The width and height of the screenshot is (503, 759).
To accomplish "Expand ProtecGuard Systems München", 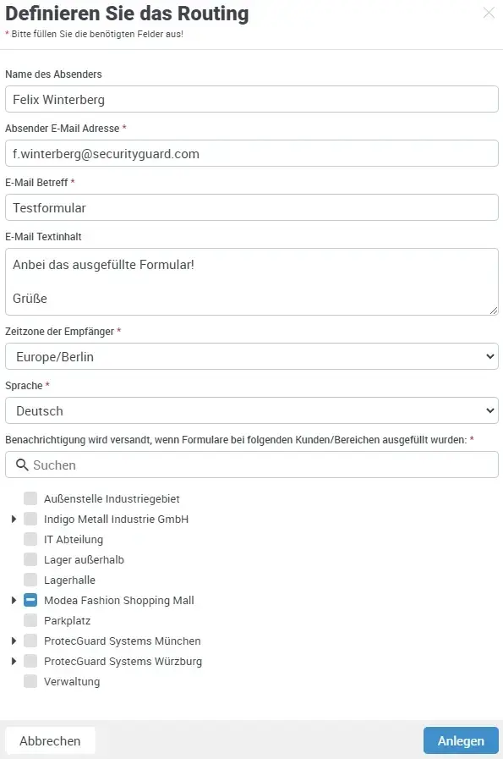I will pos(13,641).
